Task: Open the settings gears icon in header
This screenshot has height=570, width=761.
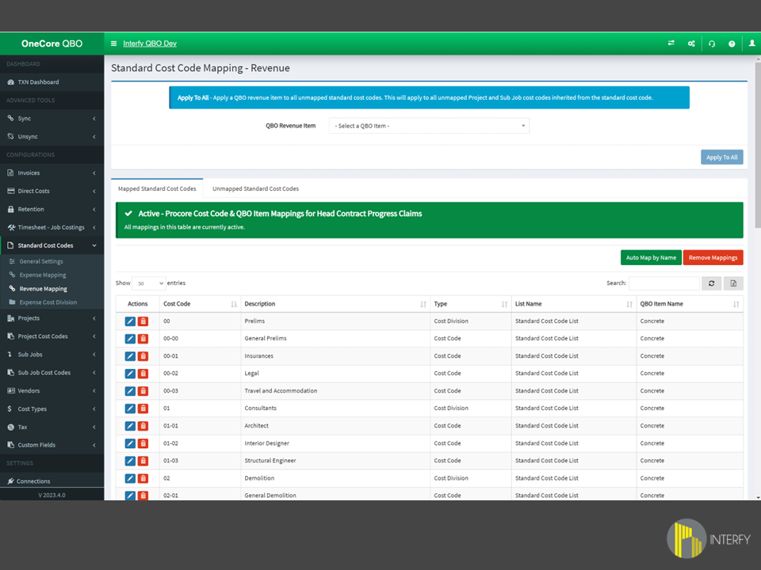Action: 692,44
